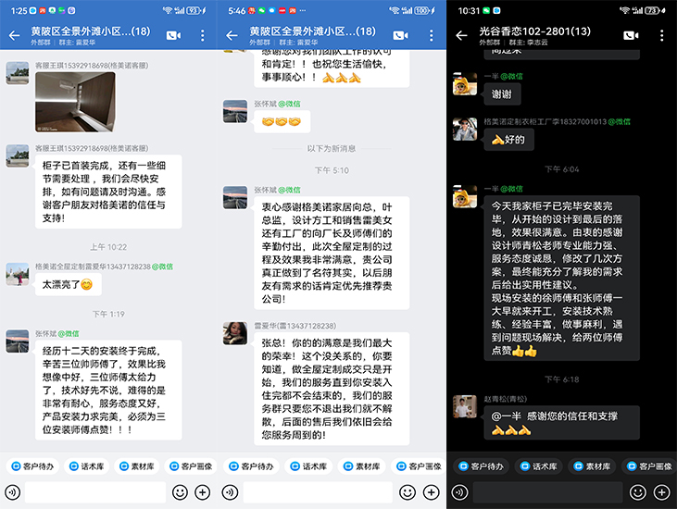
Task: Open 话术库 in chat containing 太漂亮了 message
Action: click(x=89, y=466)
